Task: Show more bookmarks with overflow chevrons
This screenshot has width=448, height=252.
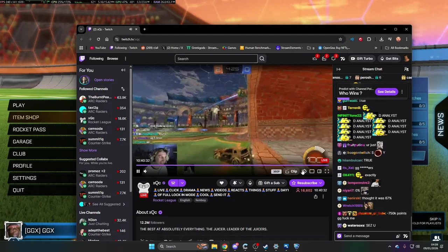Action: 376,48
